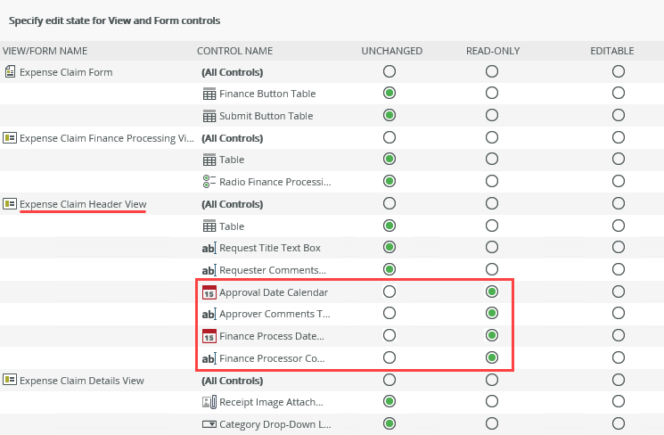Click the Expense Claim Details View icon
Viewport: 664px width, 435px height.
click(10, 381)
